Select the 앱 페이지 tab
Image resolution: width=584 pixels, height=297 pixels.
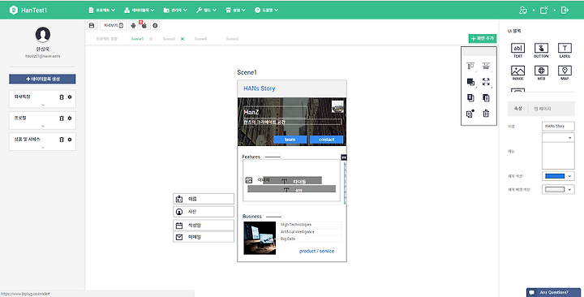pyautogui.click(x=543, y=109)
